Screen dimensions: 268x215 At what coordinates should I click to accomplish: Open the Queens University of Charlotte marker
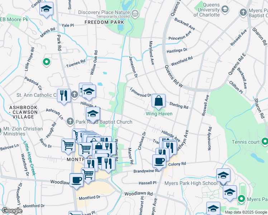pos(225,9)
